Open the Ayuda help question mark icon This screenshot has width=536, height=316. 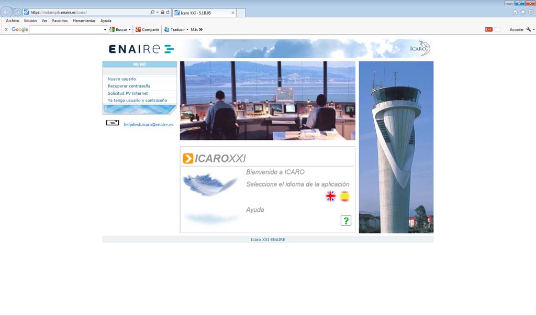coord(345,220)
